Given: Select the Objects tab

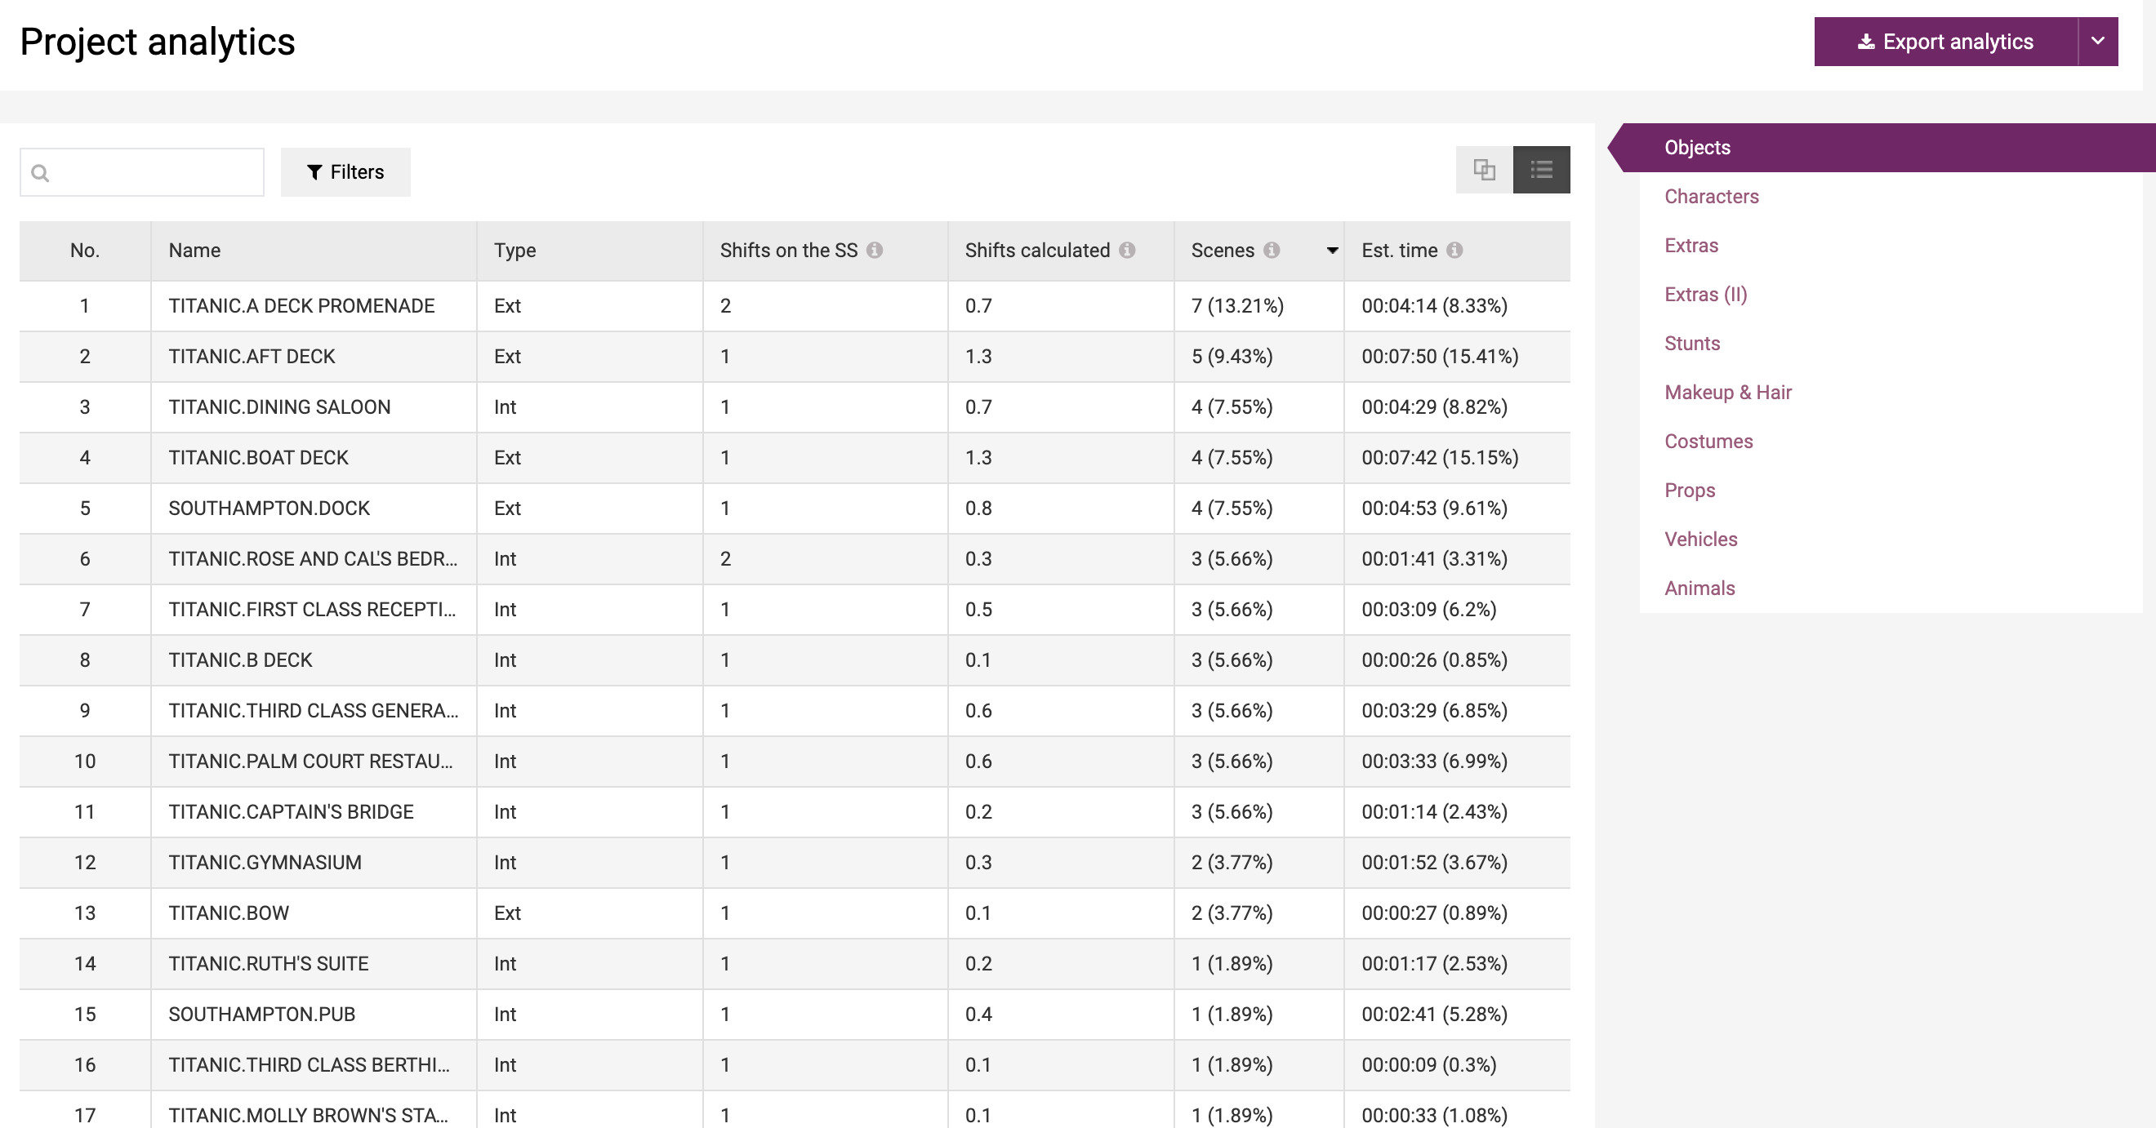Looking at the screenshot, I should (1883, 148).
